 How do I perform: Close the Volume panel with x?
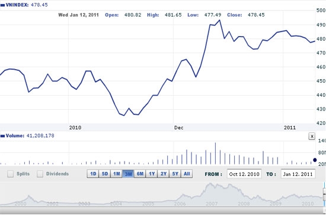pos(312,136)
